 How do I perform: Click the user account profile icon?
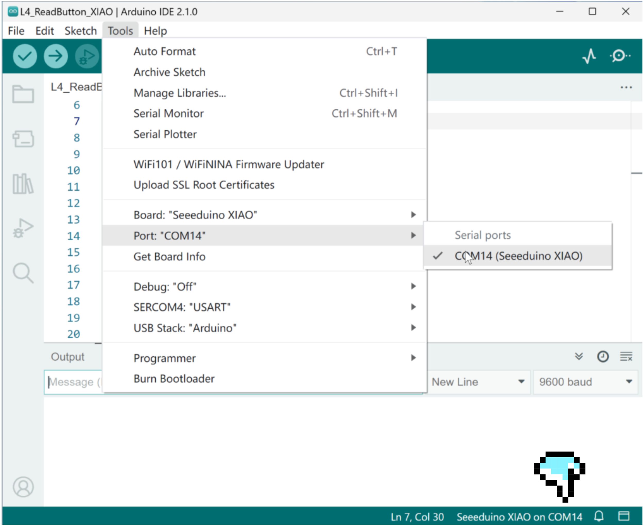[x=23, y=487]
